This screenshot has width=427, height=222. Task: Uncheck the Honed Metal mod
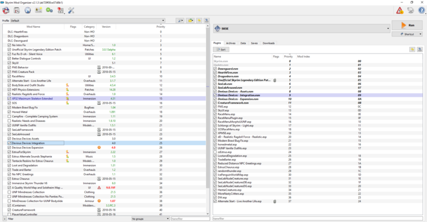tap(9, 112)
